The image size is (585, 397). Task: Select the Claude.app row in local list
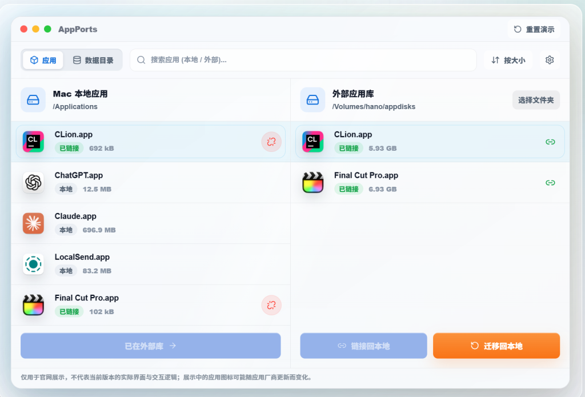(x=151, y=223)
